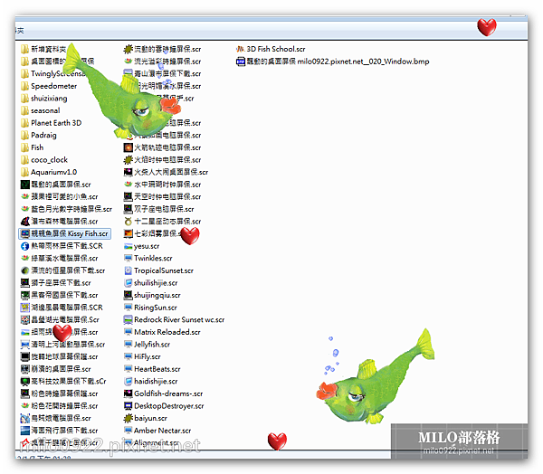Select the TropicalSunset.scr file icon

click(129, 270)
